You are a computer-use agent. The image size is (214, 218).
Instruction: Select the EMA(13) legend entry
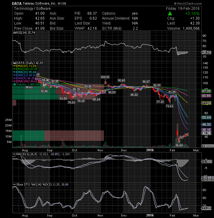(25, 75)
